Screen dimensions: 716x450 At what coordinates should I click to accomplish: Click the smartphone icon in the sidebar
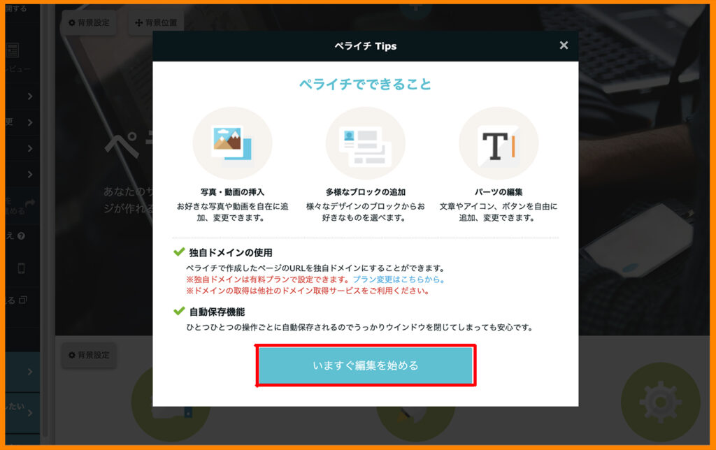pyautogui.click(x=21, y=268)
